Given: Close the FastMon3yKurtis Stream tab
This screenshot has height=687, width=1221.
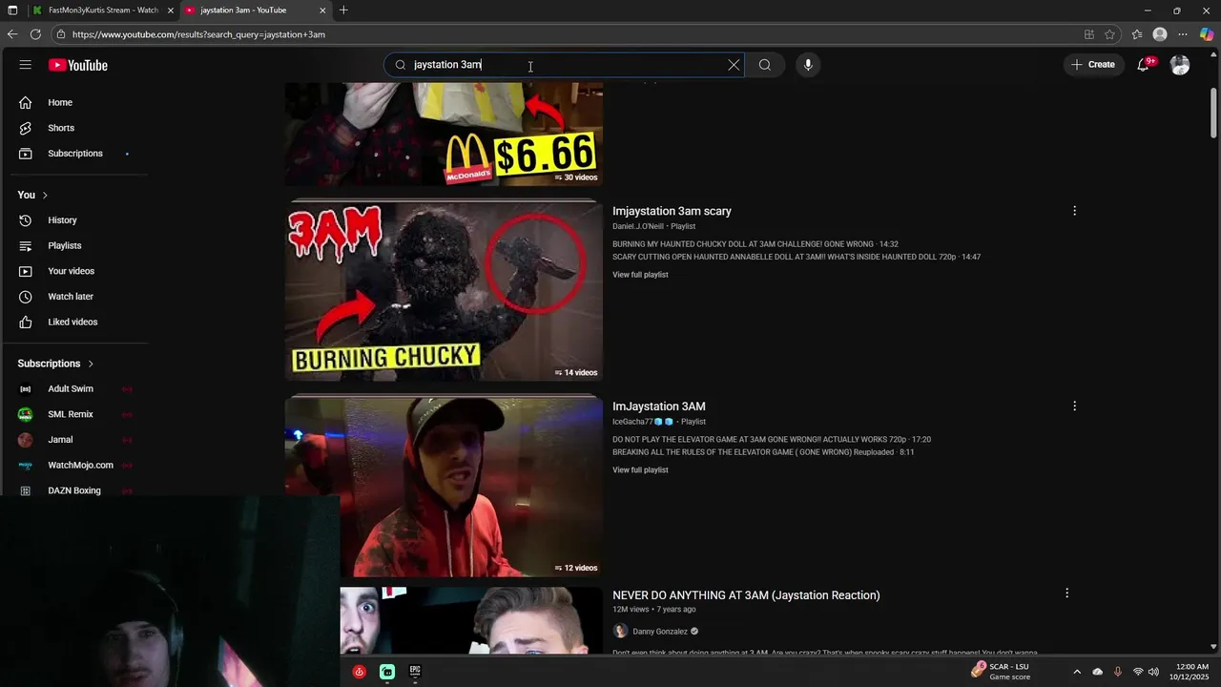Looking at the screenshot, I should coord(171,10).
